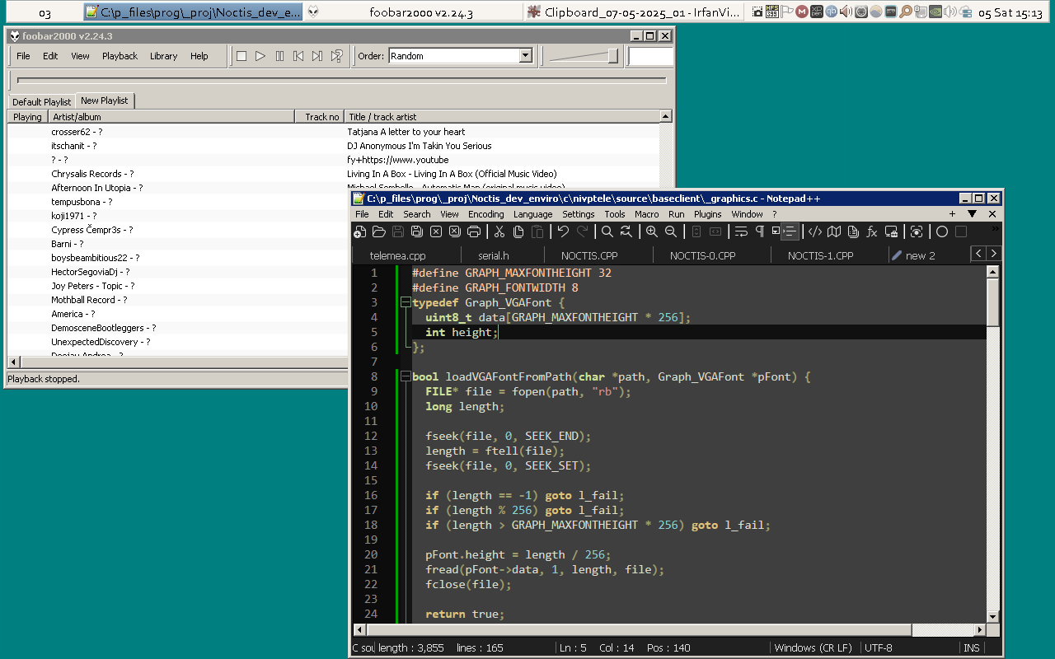This screenshot has height=659, width=1055.
Task: Open the Function List fx icon
Action: (872, 232)
